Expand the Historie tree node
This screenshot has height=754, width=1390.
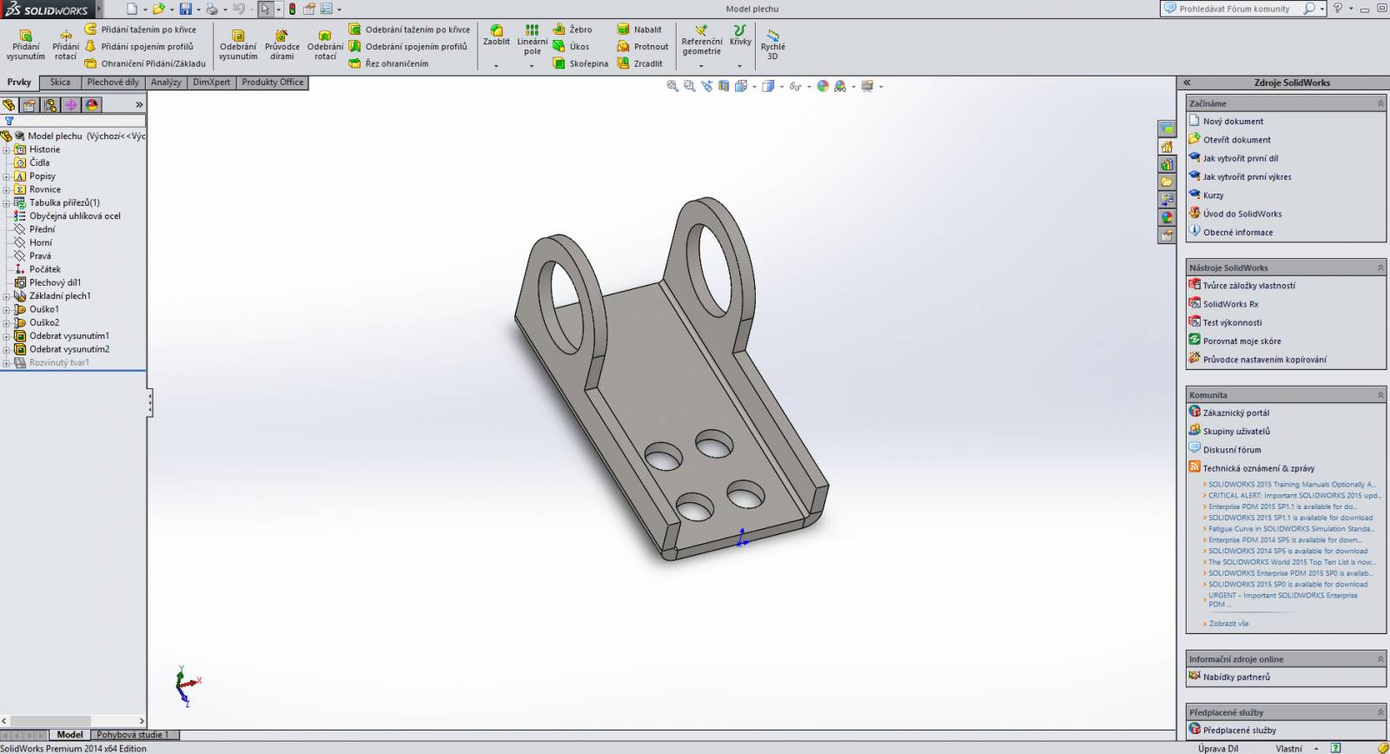tap(6, 149)
